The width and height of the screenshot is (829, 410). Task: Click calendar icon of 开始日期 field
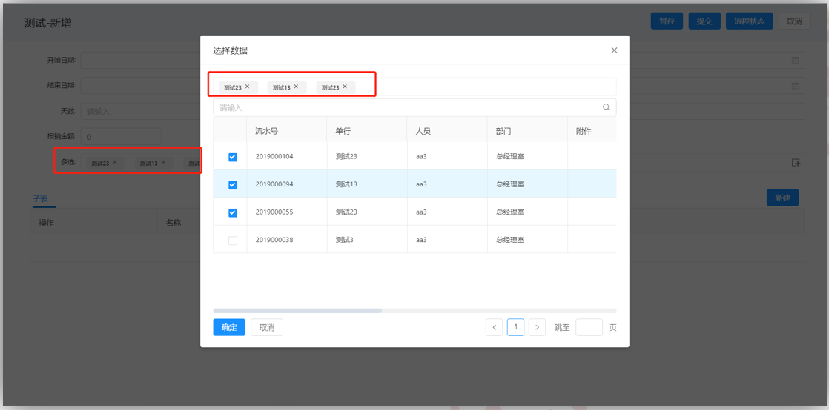point(795,60)
